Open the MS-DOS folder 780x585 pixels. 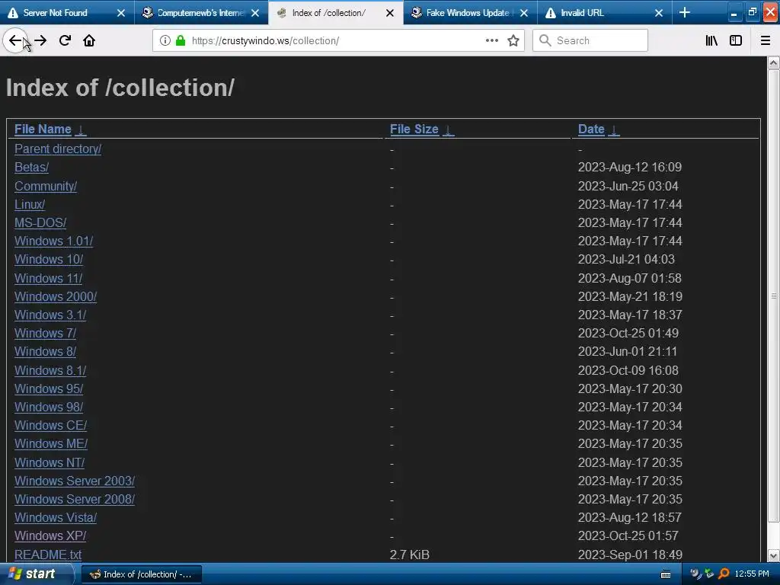coord(40,223)
